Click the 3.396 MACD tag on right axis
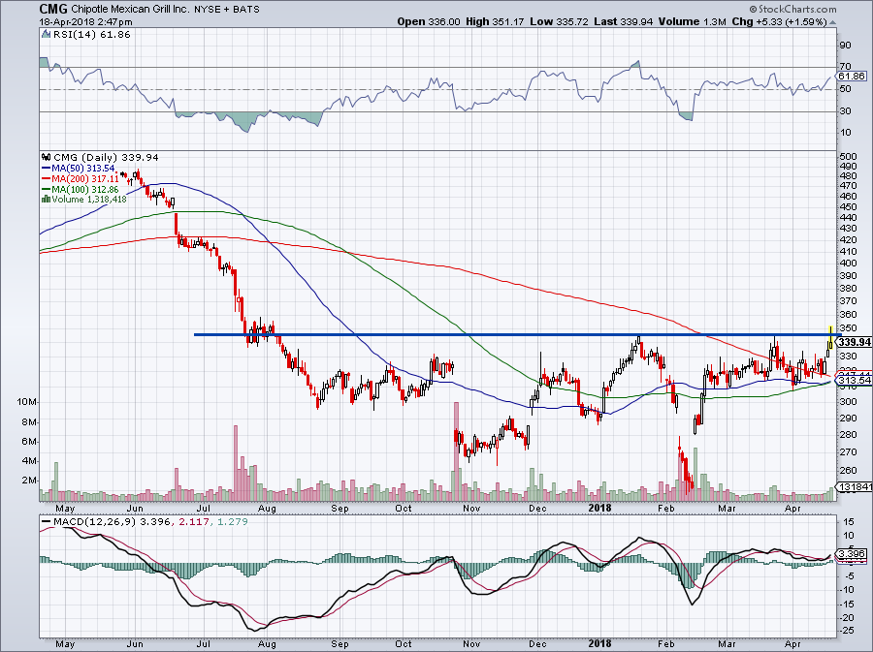The width and height of the screenshot is (873, 652). [x=852, y=554]
